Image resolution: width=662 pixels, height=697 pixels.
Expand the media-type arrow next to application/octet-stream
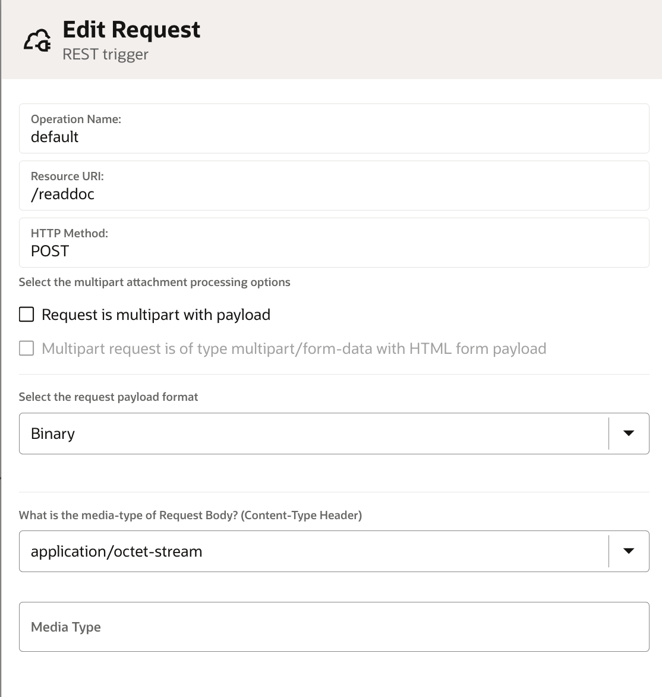[x=628, y=551]
